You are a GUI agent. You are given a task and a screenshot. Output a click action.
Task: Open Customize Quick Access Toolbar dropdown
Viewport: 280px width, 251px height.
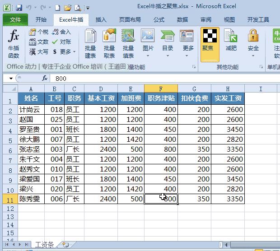(88, 8)
